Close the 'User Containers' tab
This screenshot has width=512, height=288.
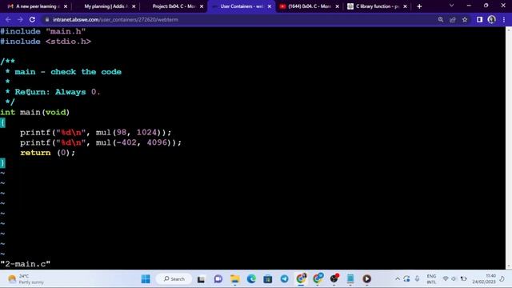[x=270, y=6]
